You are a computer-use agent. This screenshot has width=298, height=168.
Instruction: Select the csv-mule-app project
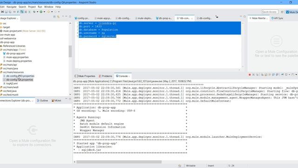[7, 35]
